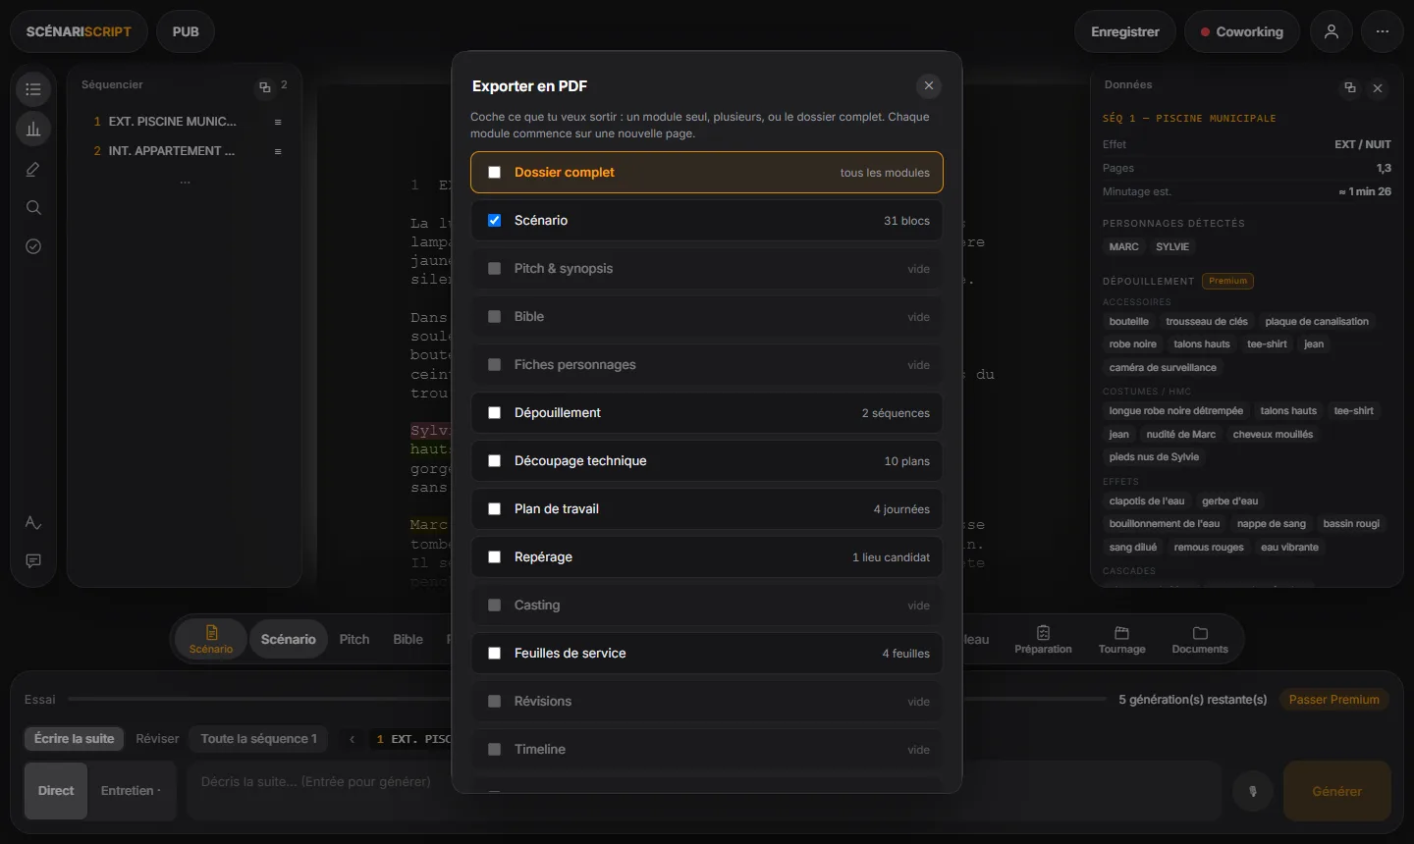Open the comments bubble sidebar icon
Image resolution: width=1414 pixels, height=844 pixels.
33,561
